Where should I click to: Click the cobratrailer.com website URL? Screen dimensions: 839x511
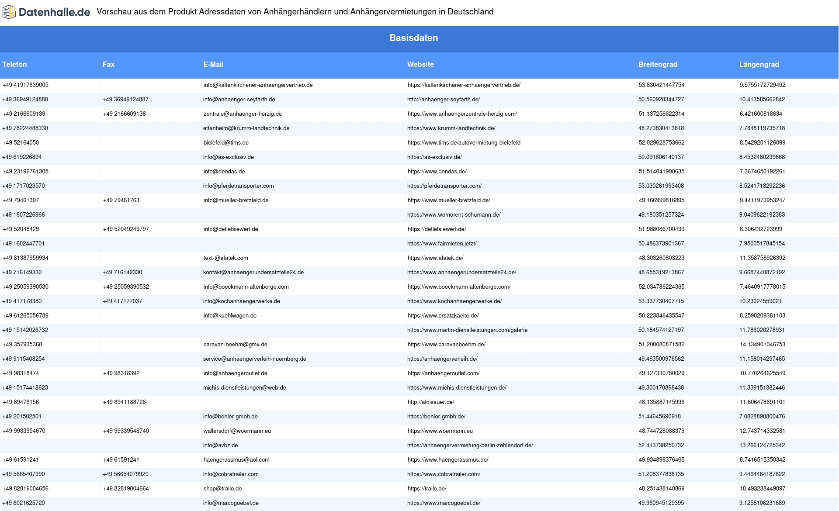(x=444, y=474)
